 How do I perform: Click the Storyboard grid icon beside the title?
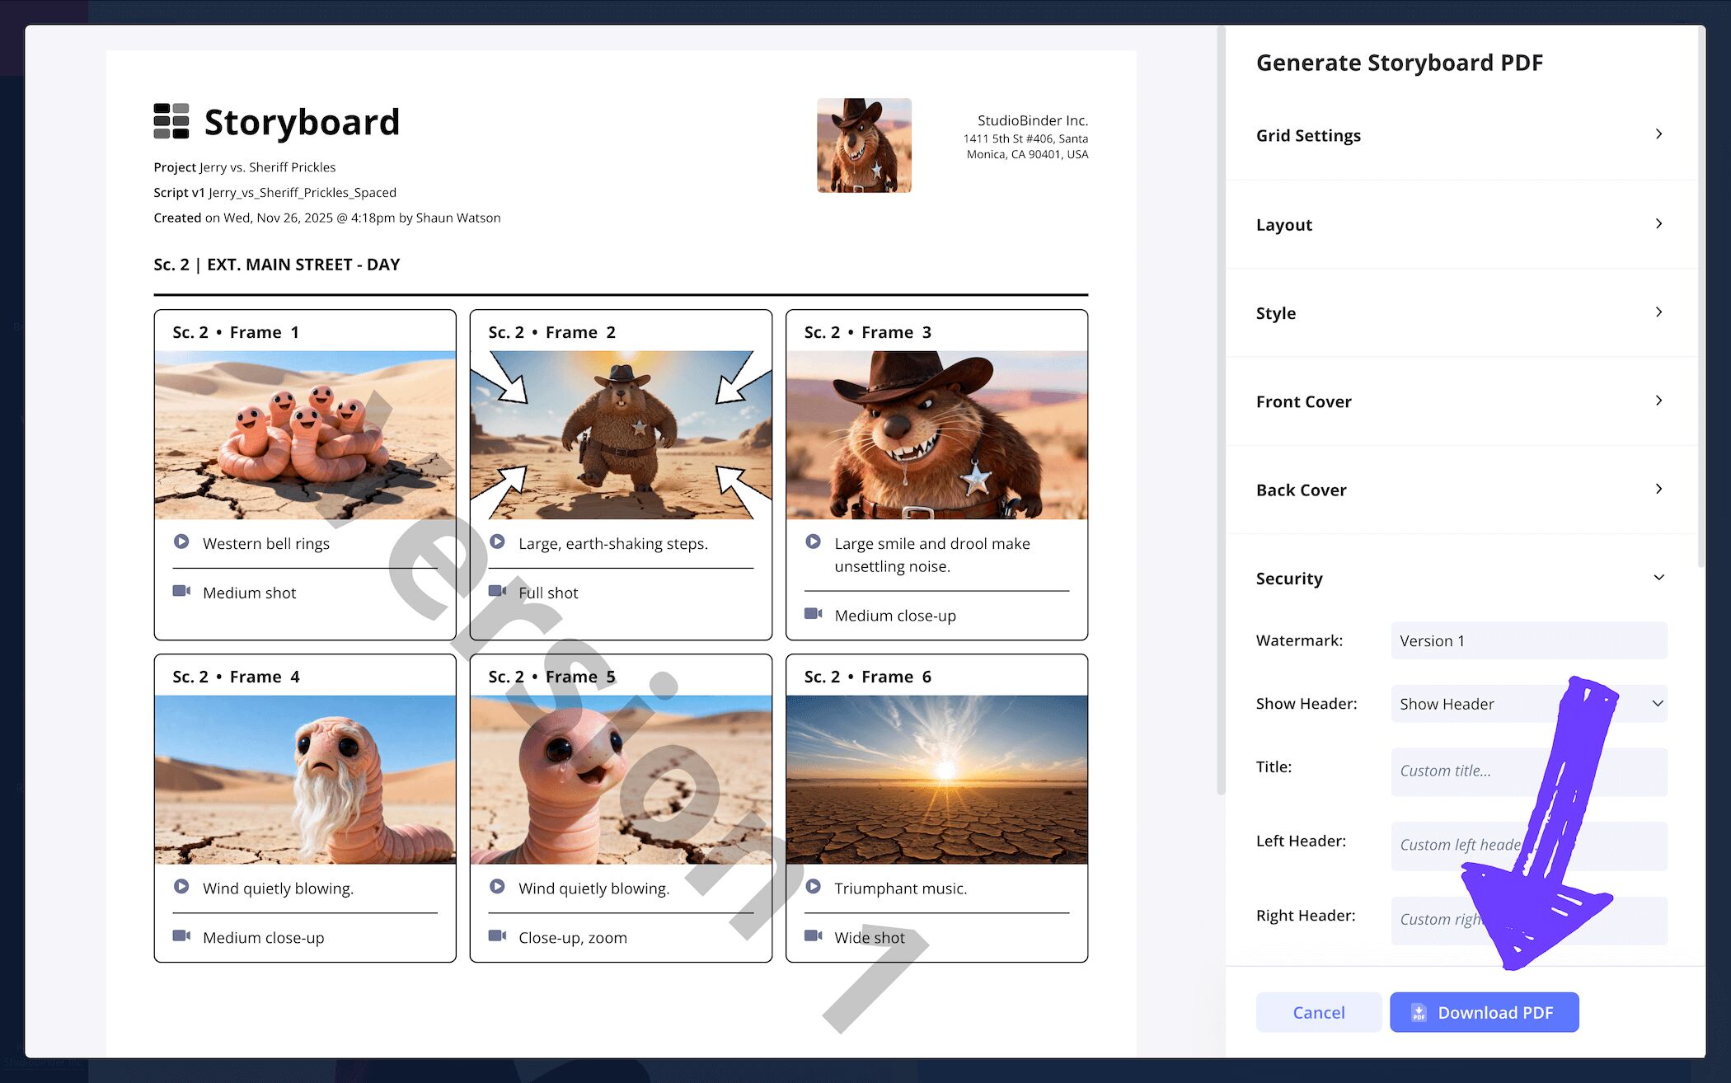pos(171,121)
